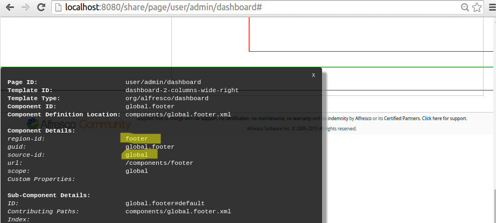Click the 'Custom Properties:' label

[x=41, y=179]
